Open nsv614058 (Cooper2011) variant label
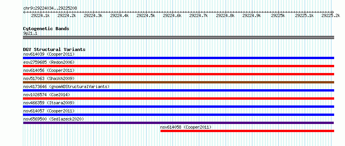Image resolution: width=345 pixels, height=146 pixels. coord(186,127)
